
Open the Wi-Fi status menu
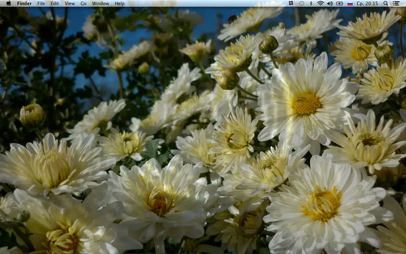[321, 4]
